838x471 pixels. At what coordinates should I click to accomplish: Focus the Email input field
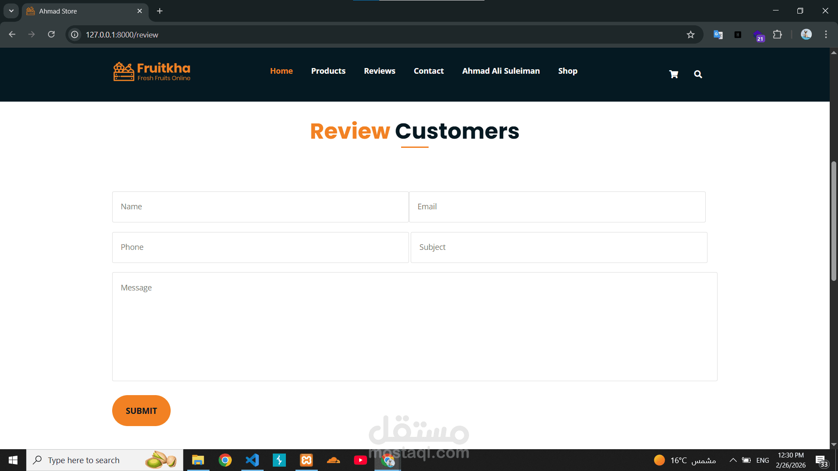(557, 207)
